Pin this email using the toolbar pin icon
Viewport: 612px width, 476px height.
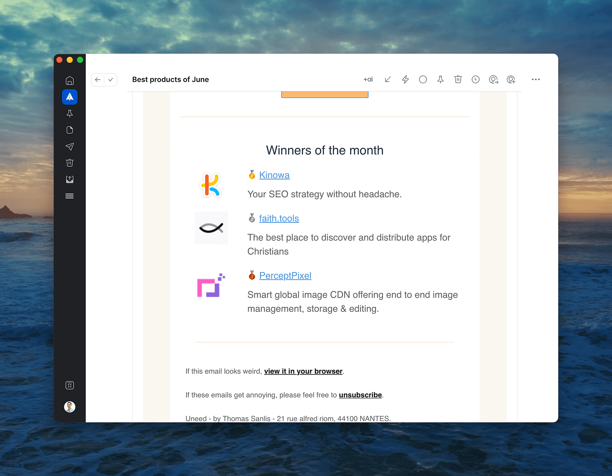[x=441, y=79]
